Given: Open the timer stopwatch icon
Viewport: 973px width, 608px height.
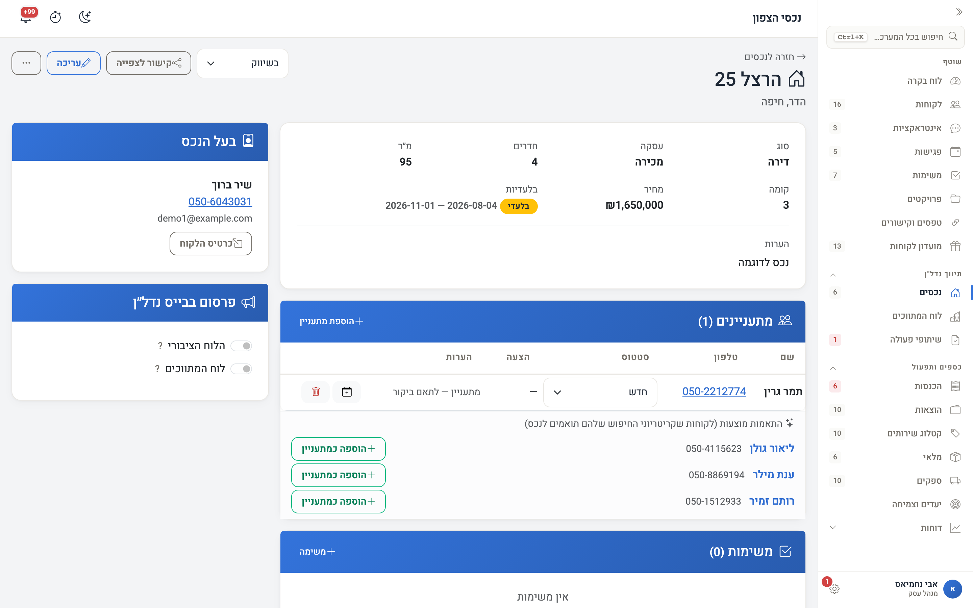Looking at the screenshot, I should 55,17.
